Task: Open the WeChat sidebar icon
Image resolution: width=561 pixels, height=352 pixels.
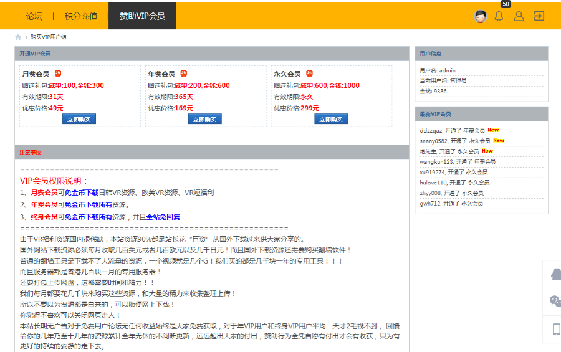Action: point(555,301)
